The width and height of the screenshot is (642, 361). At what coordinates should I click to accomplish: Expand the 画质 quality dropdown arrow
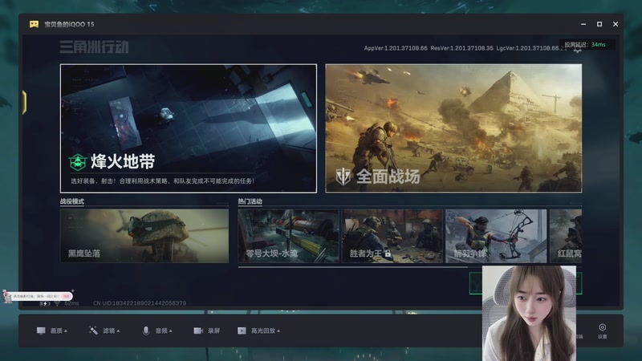click(66, 331)
